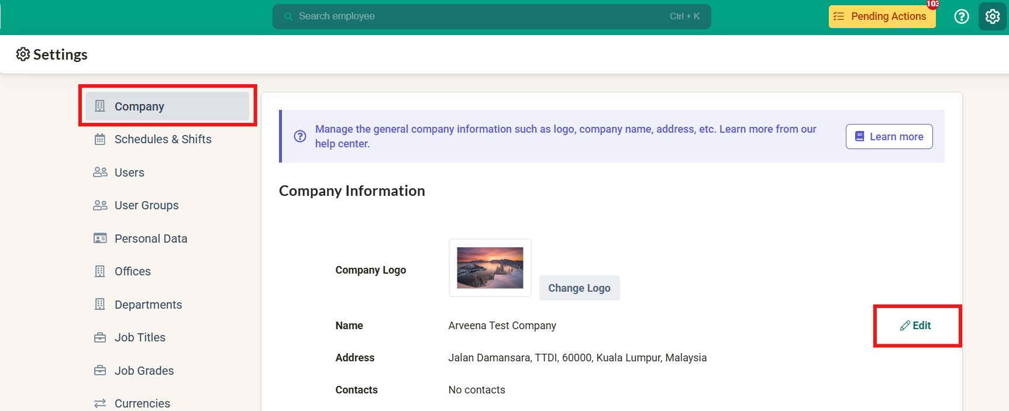Click the Name field label
Viewport: 1009px width, 411px height.
pos(349,326)
